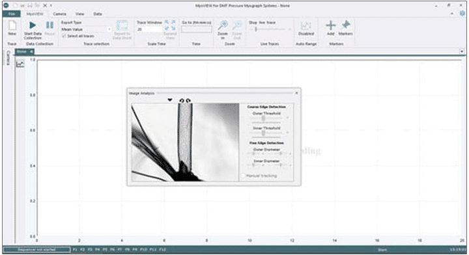Click the Add marker plus icon

(x=330, y=25)
